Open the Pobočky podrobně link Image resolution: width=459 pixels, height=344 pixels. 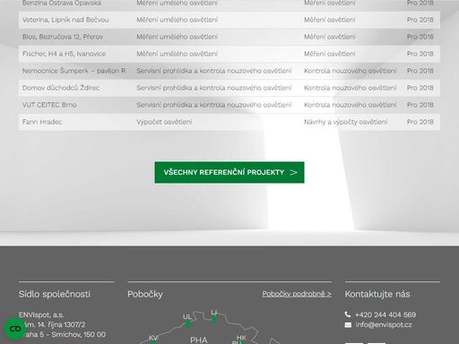pyautogui.click(x=297, y=294)
